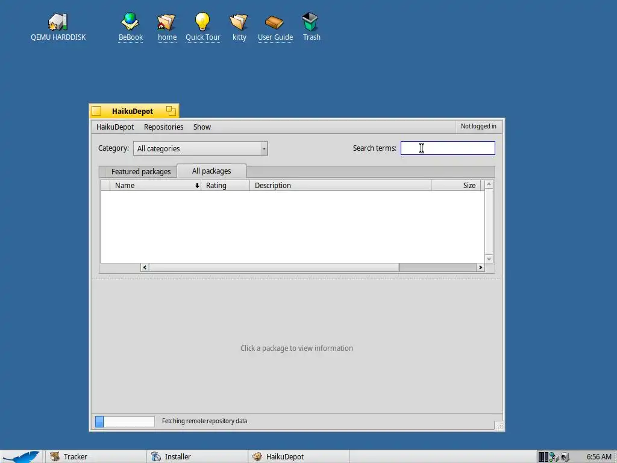Click the scroll down arrow of package list
The height and width of the screenshot is (463, 617).
tap(489, 259)
